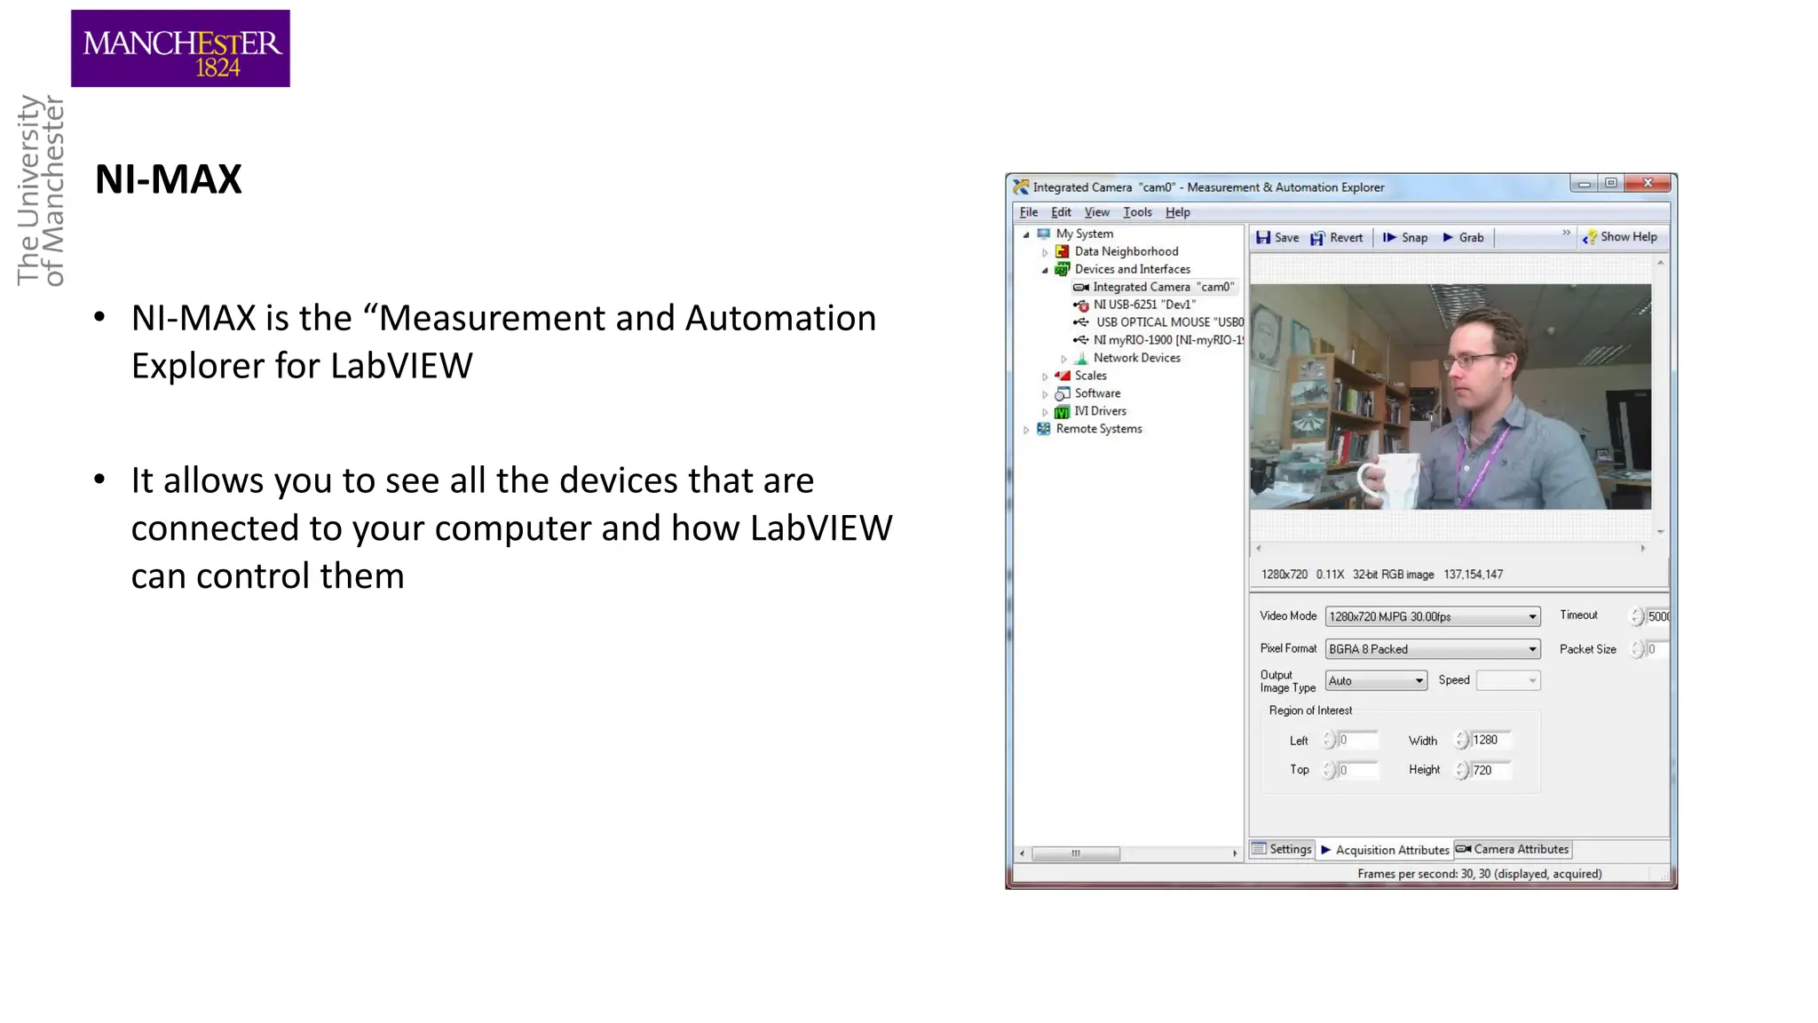Screen dimensions: 1818x1023
Task: Click the 1280x720 image info text
Action: (x=1382, y=575)
